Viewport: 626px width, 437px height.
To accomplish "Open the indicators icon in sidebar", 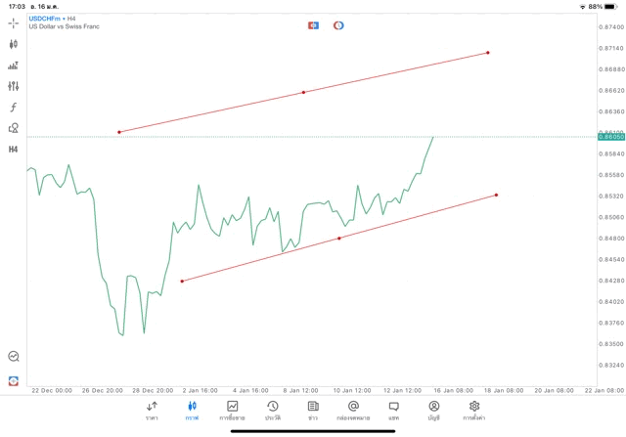I will pyautogui.click(x=14, y=66).
